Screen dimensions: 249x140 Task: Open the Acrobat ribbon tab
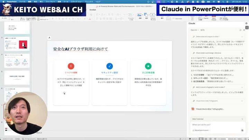tap(93, 10)
